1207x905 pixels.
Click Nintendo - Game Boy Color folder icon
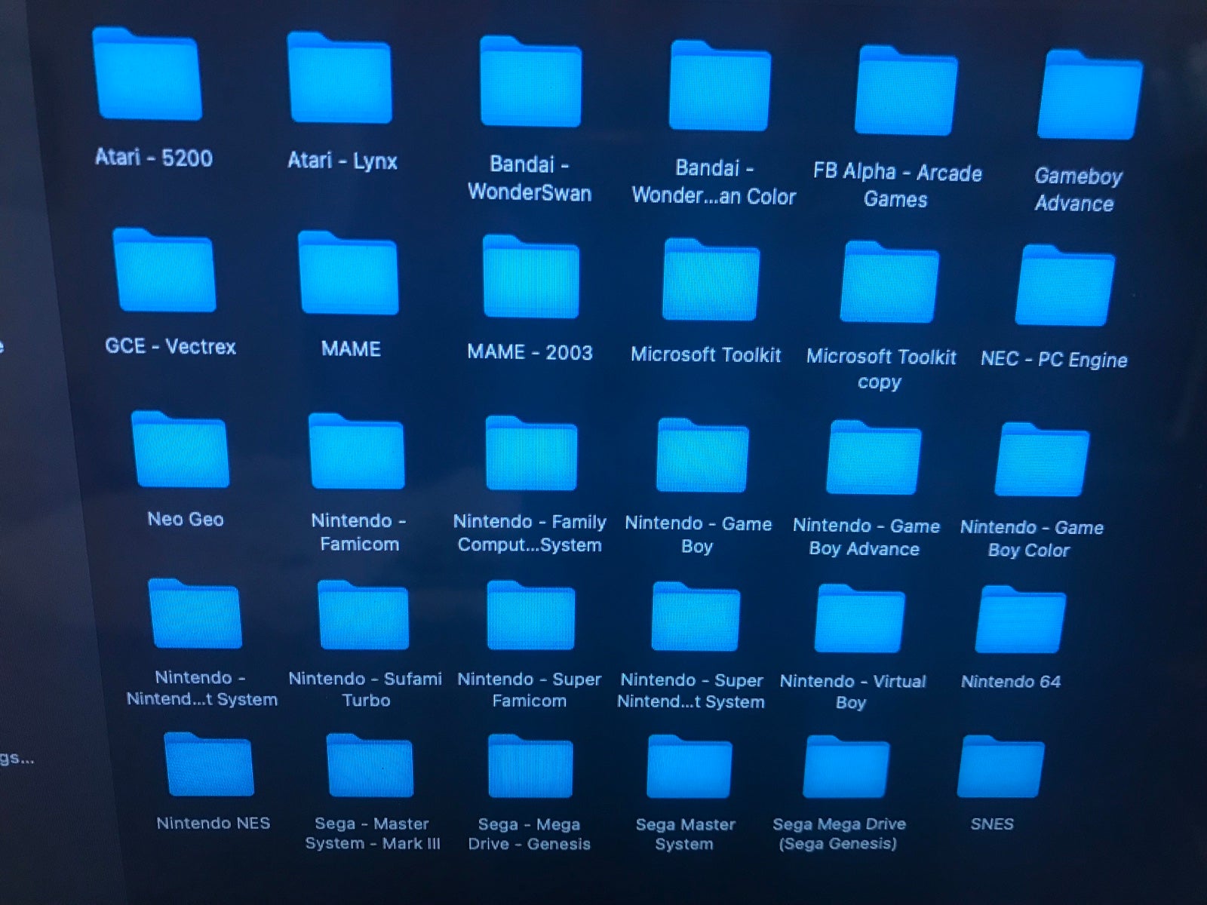1042,459
